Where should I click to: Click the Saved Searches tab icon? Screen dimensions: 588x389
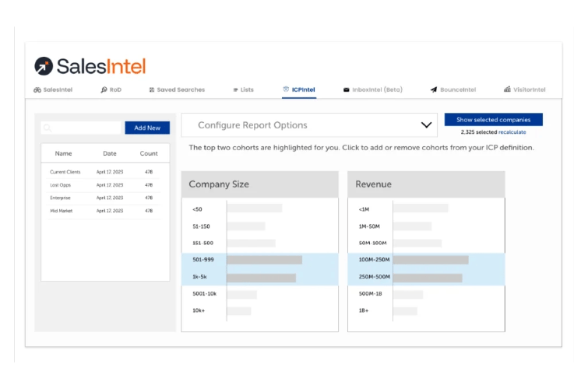[152, 90]
